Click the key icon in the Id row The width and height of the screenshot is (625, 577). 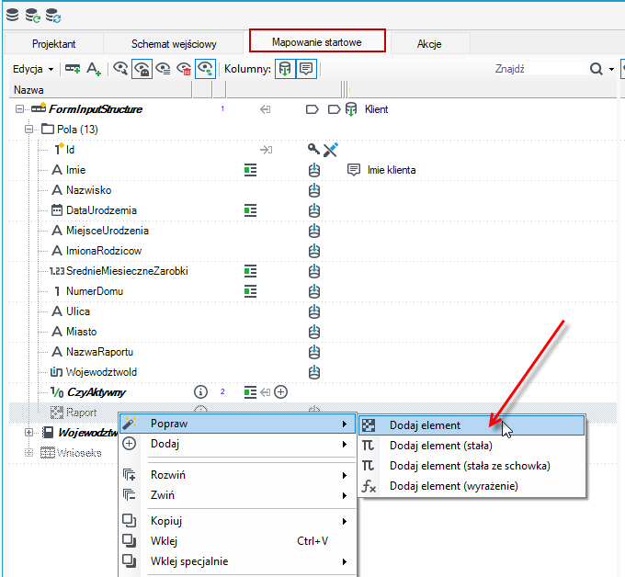313,149
